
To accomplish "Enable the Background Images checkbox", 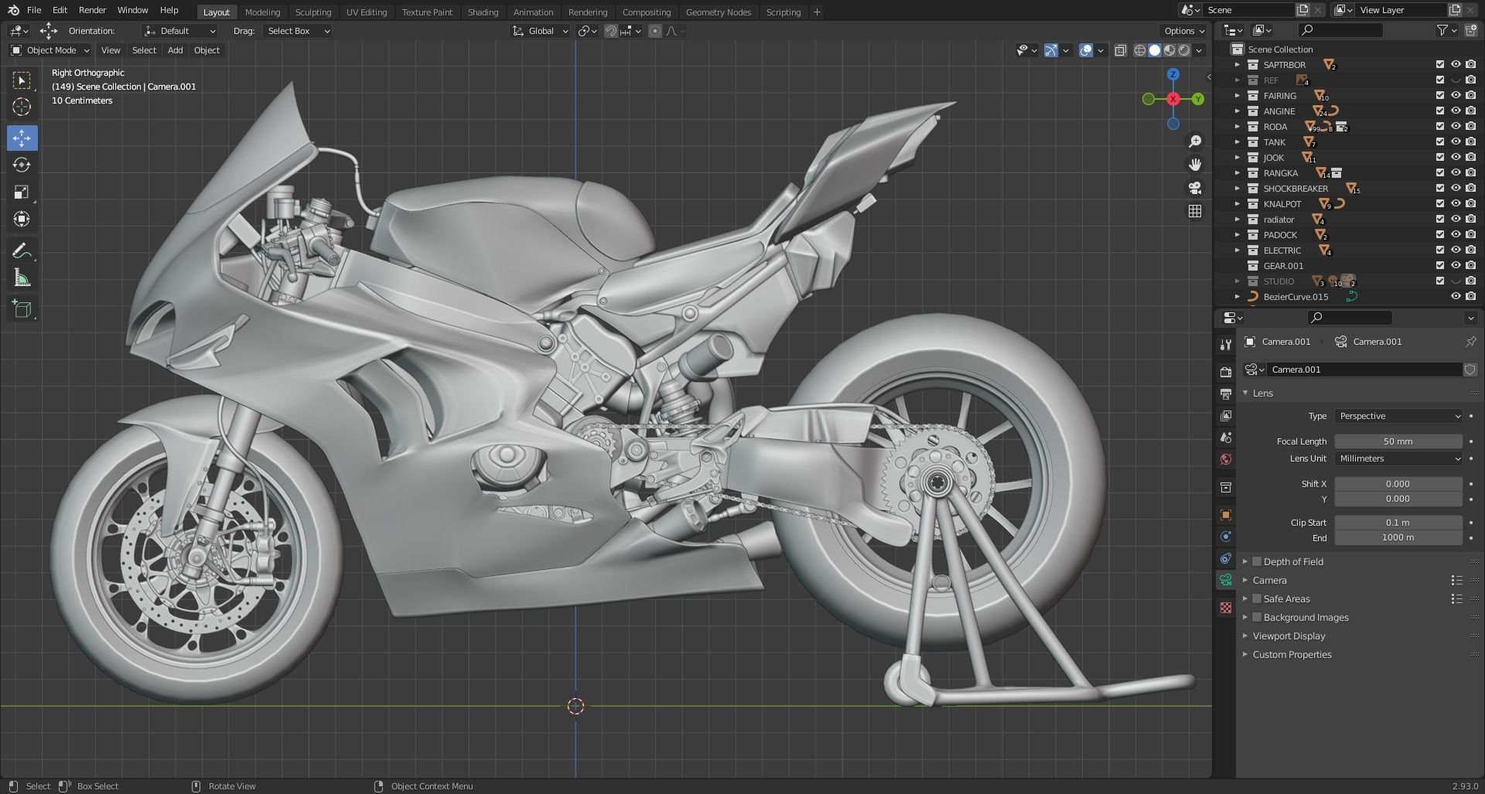I will tap(1257, 617).
